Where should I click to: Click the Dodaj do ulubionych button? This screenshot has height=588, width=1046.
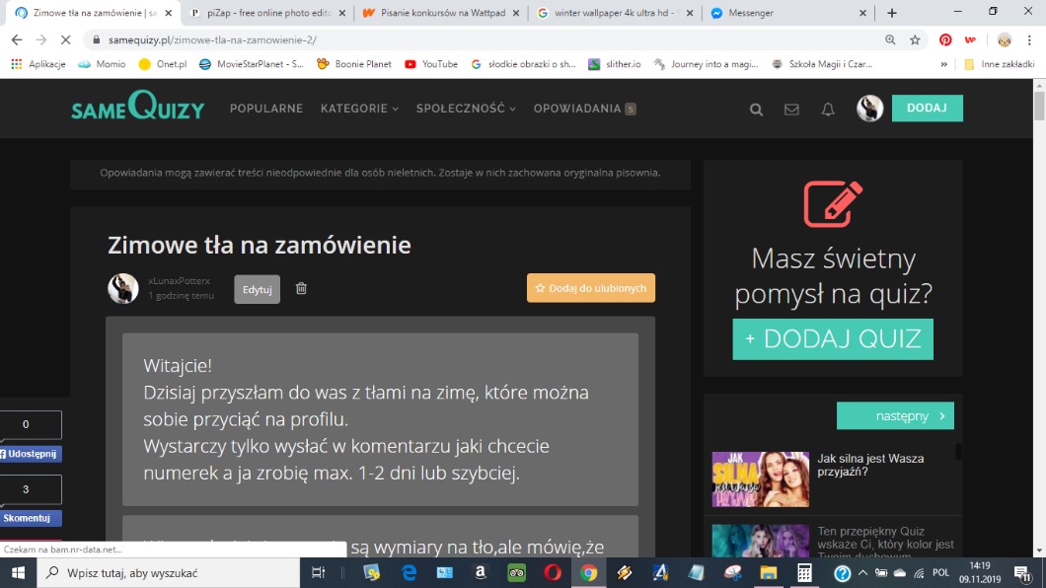(x=590, y=288)
